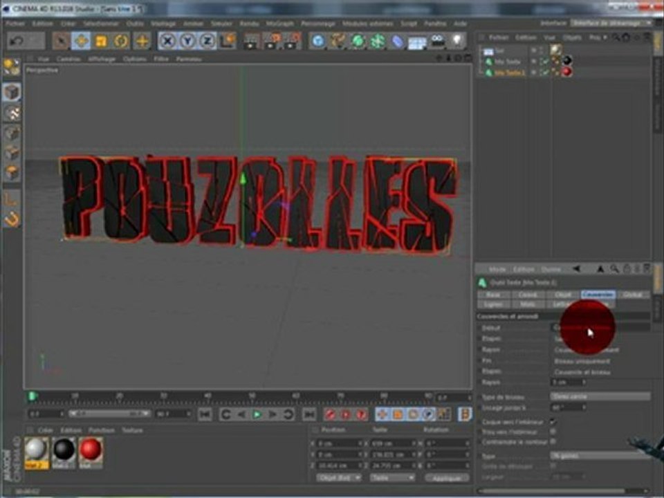Select the white material sphere thumbnail

tap(36, 450)
